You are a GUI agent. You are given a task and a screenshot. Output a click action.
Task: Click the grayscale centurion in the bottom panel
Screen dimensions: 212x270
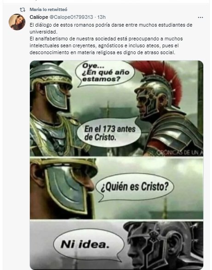pyautogui.click(x=163, y=245)
